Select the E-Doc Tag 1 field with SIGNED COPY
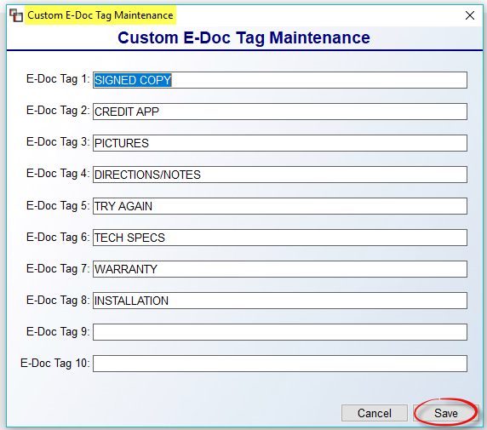 280,80
